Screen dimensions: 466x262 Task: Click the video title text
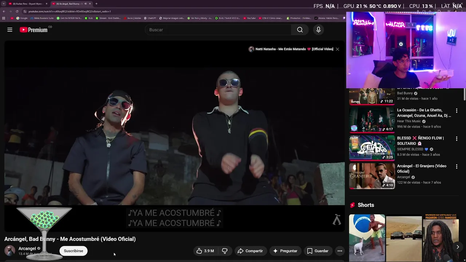[x=70, y=239]
